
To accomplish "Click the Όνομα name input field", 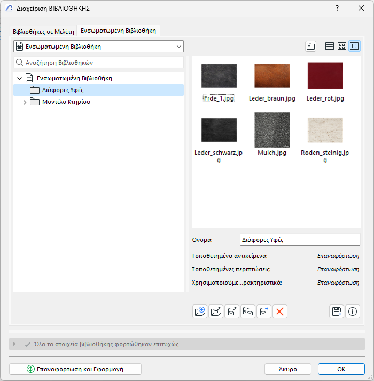I will (300, 240).
